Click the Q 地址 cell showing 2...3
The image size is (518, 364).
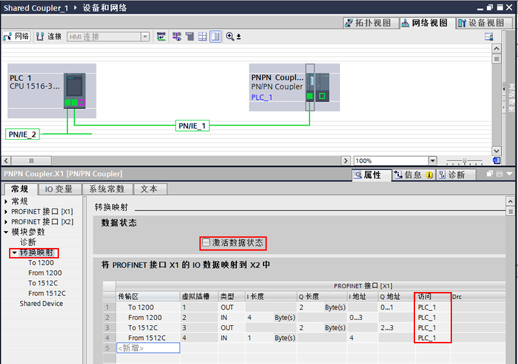(x=397, y=328)
